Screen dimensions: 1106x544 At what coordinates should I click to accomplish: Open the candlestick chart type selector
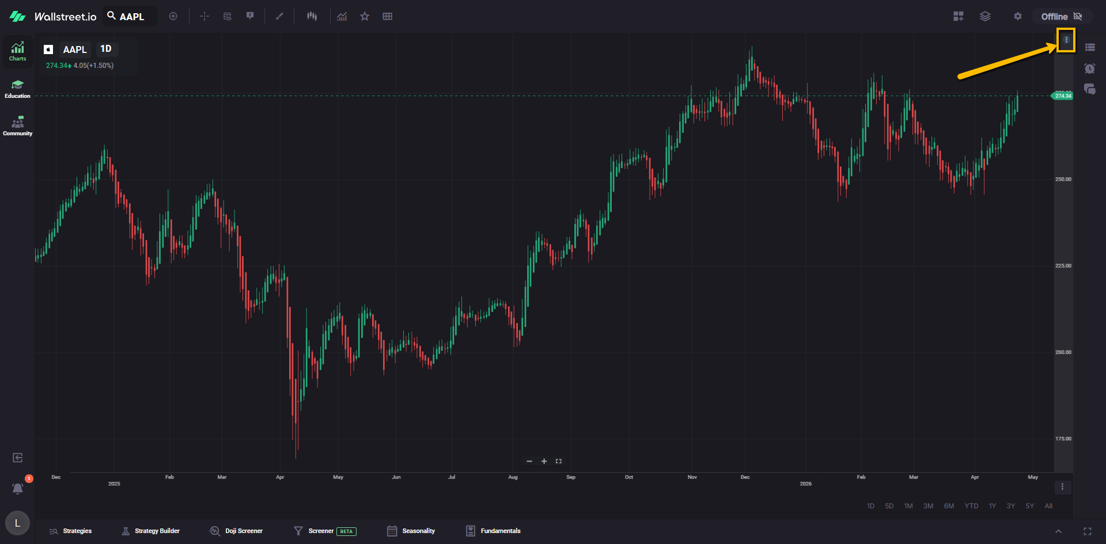[x=312, y=16]
